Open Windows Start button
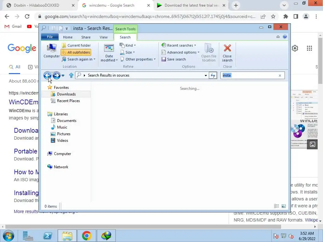 click(x=9, y=236)
